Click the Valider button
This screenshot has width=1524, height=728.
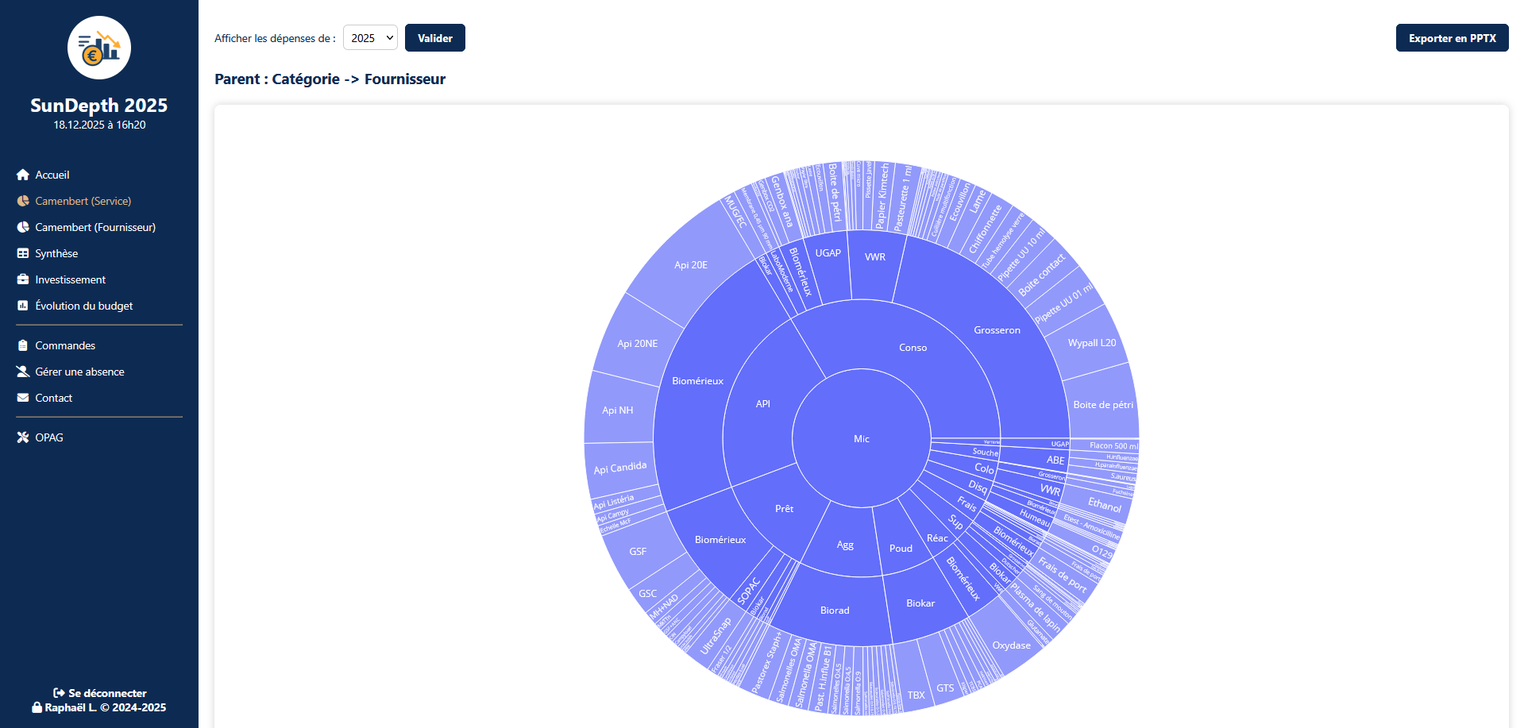[x=435, y=38]
